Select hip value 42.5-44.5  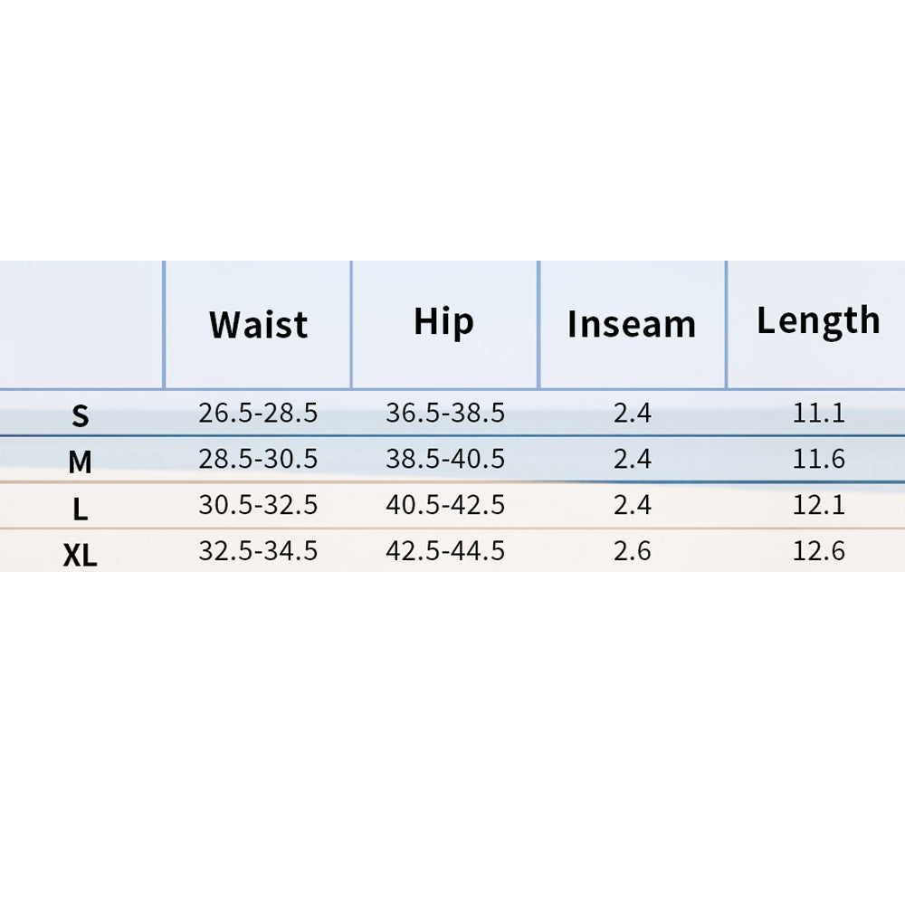(x=445, y=551)
